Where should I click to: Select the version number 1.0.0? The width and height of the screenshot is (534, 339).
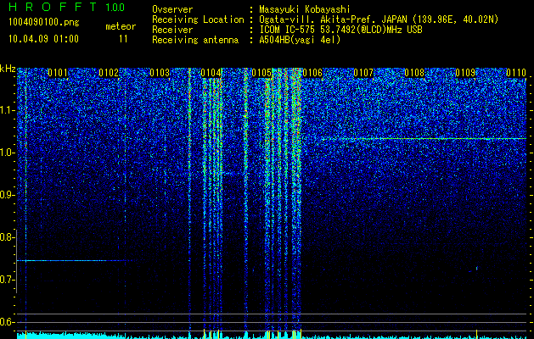115,7
